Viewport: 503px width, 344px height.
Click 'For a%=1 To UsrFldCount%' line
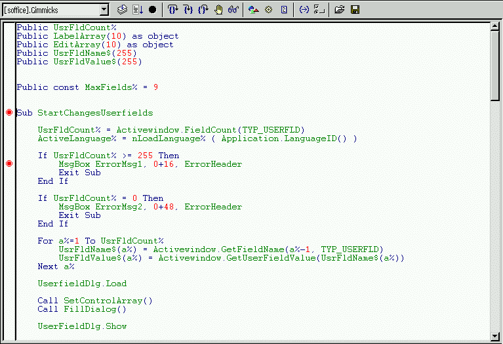100,241
